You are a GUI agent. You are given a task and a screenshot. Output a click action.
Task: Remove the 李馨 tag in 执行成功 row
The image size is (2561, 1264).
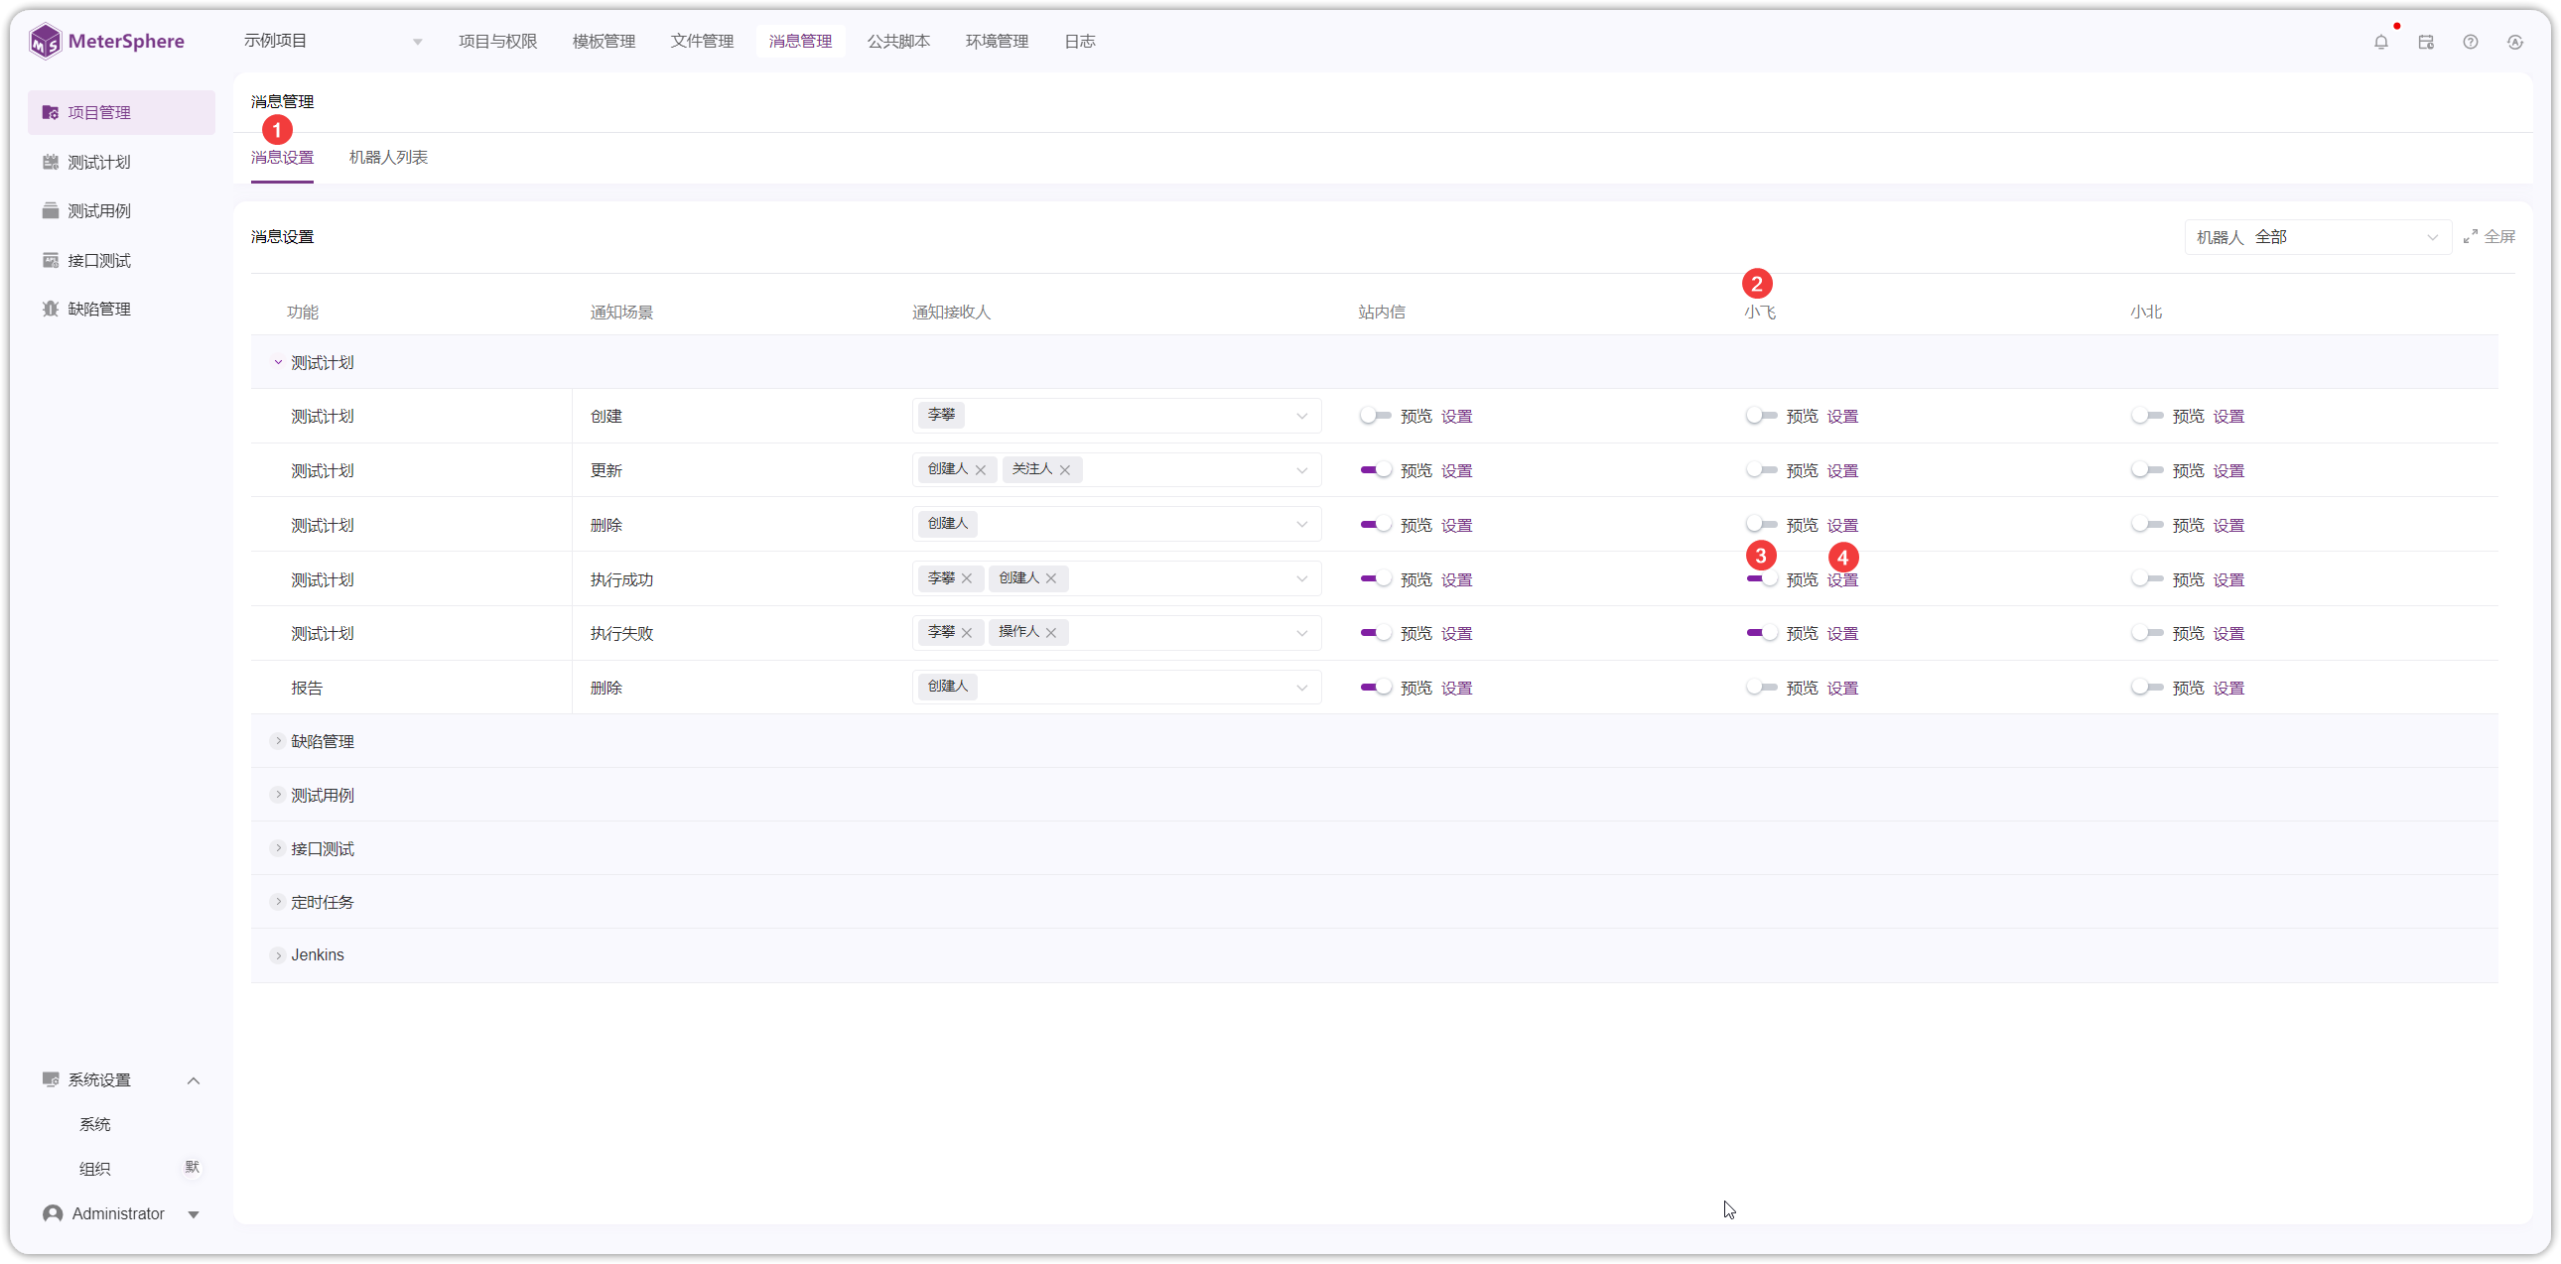tap(967, 578)
